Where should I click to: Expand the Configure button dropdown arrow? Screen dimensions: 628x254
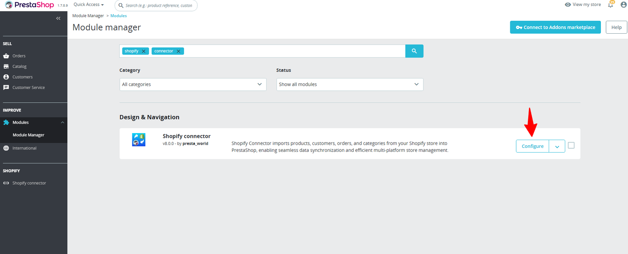point(557,146)
